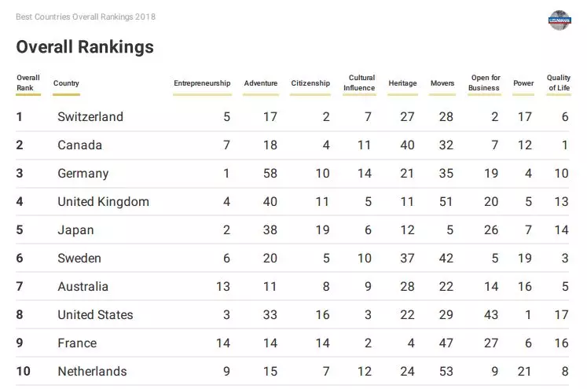
Task: Select Germany in the rankings table
Action: tap(83, 174)
